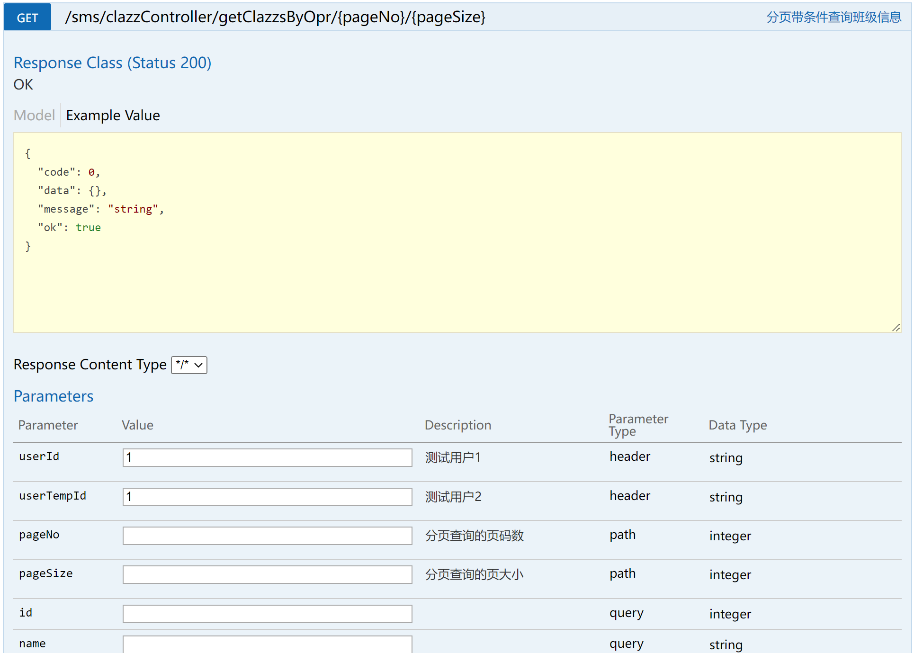Click the "code": 0 line in the example
Viewport: 923px width, 653px height.
tap(69, 172)
